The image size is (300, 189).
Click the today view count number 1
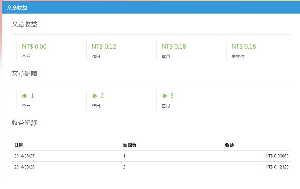click(32, 96)
